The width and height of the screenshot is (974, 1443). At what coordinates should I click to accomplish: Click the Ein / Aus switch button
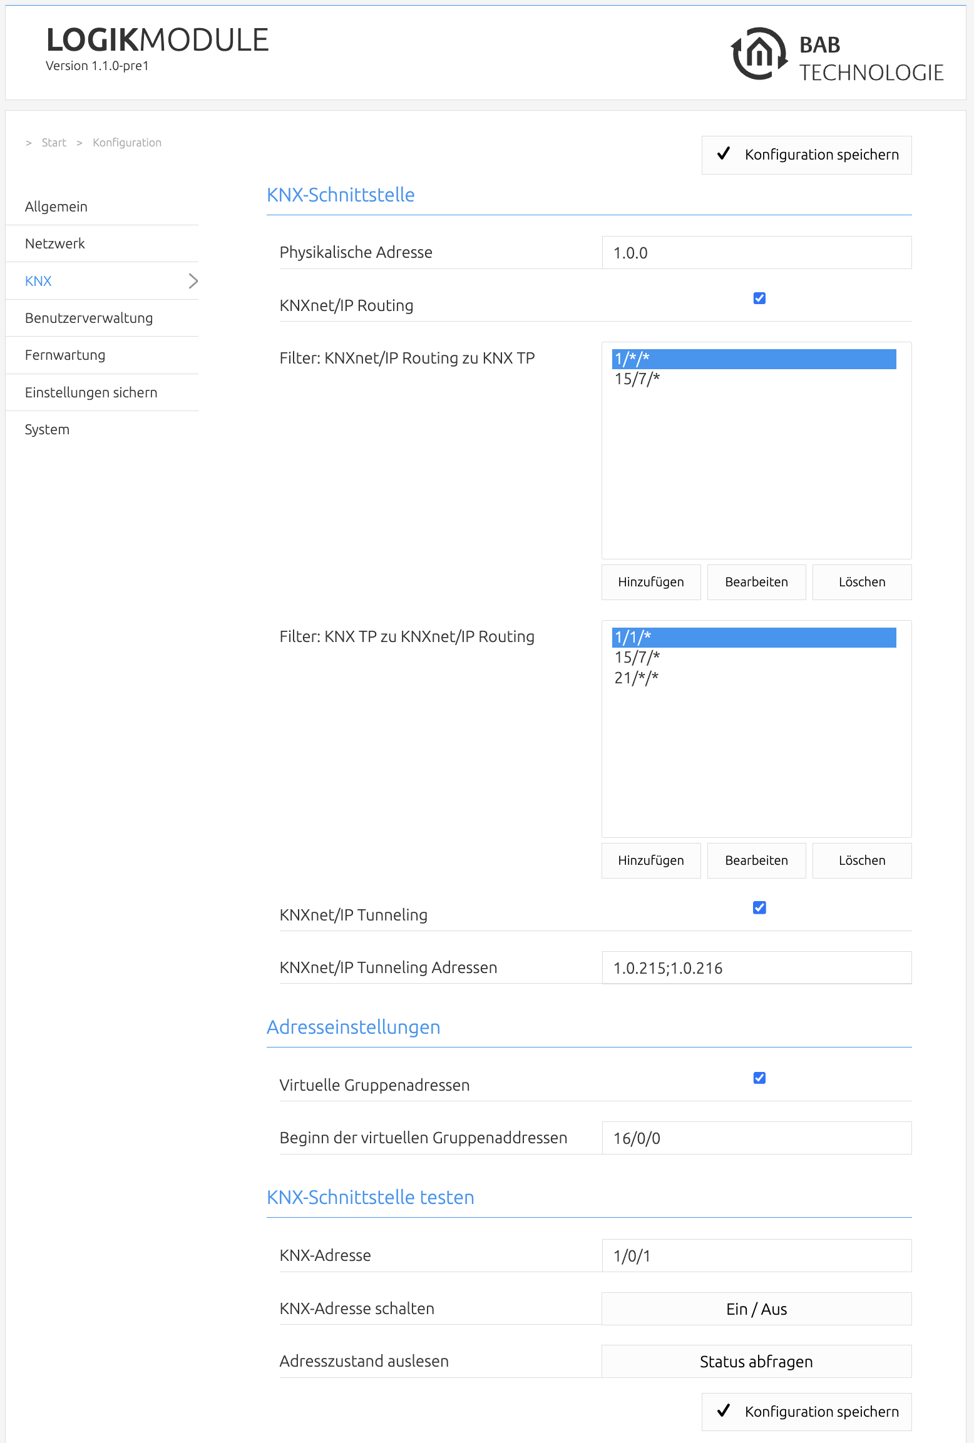click(756, 1309)
